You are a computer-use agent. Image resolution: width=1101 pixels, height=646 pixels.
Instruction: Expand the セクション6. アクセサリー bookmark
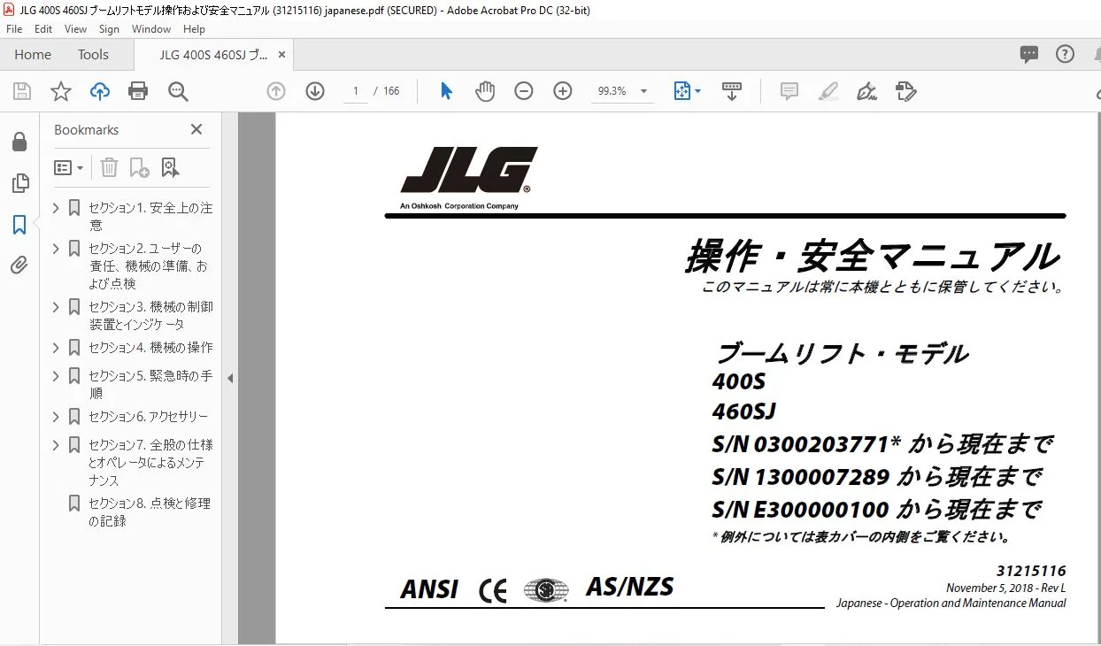56,416
